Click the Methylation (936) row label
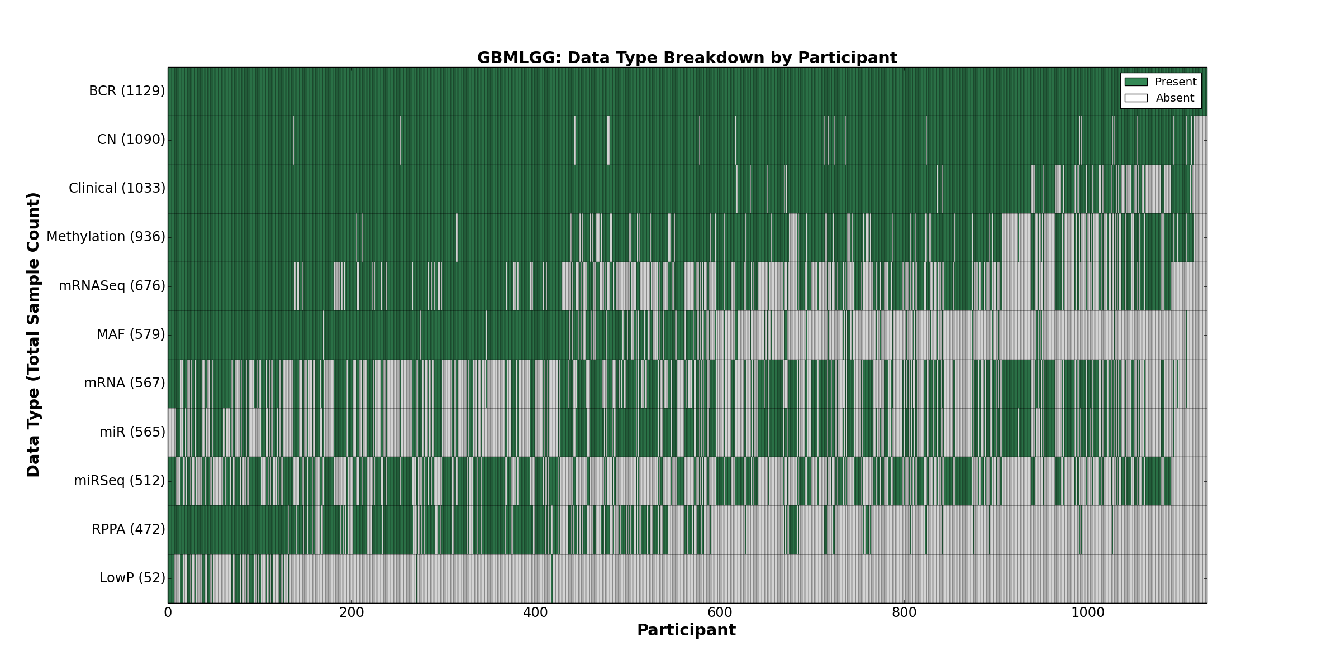 tap(106, 237)
